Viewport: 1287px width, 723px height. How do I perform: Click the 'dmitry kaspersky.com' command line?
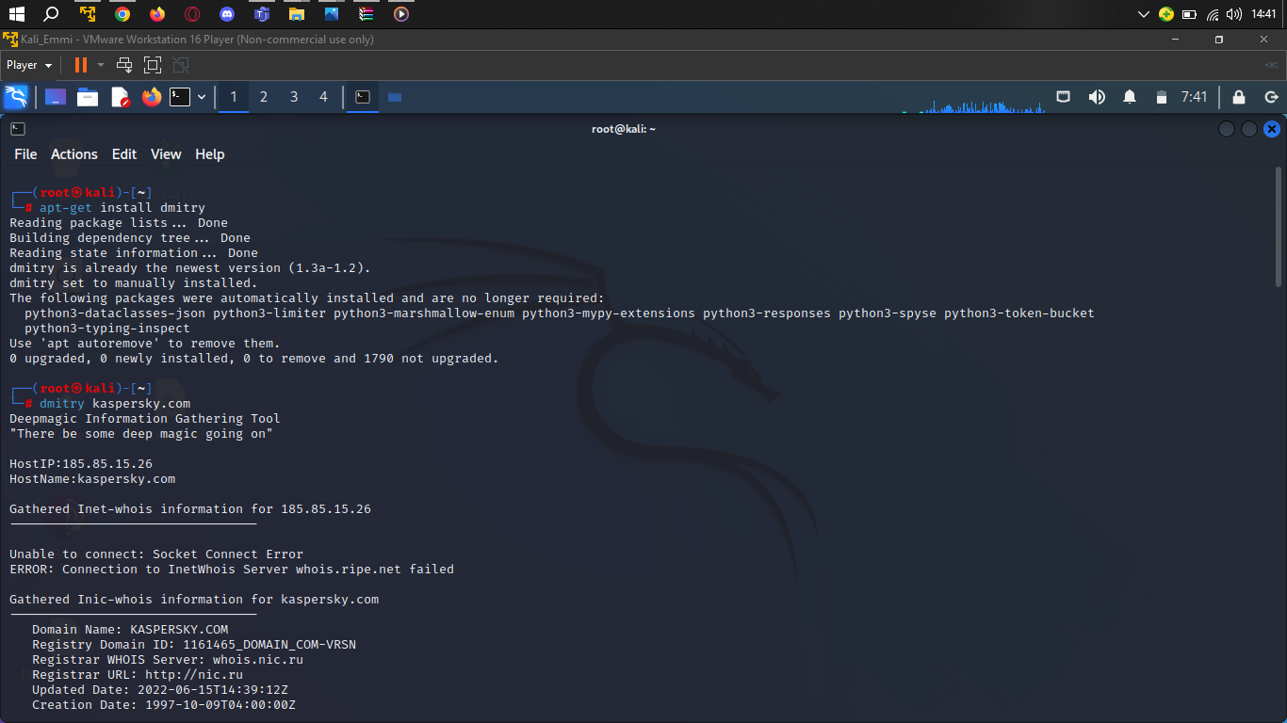[x=115, y=404]
